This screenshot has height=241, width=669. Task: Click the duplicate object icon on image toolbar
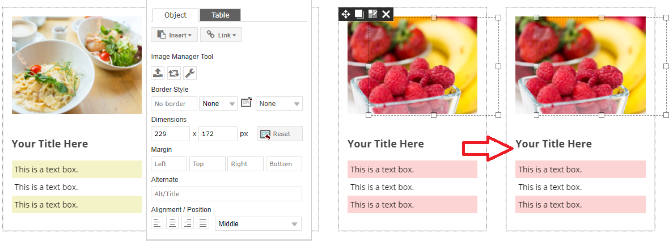coord(359,14)
